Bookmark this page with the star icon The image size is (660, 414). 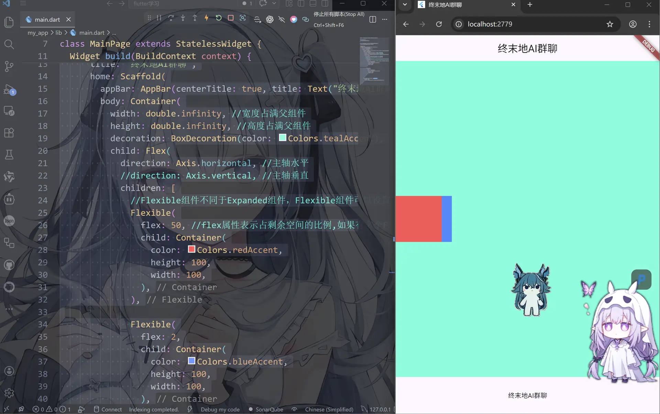(610, 24)
